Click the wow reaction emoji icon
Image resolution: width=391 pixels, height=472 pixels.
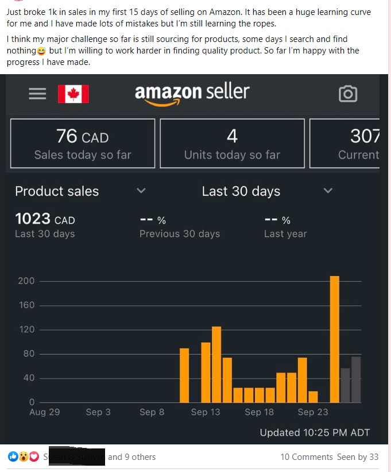23,457
